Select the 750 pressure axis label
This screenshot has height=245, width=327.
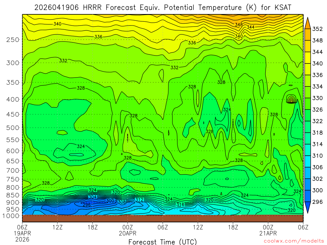(13, 179)
